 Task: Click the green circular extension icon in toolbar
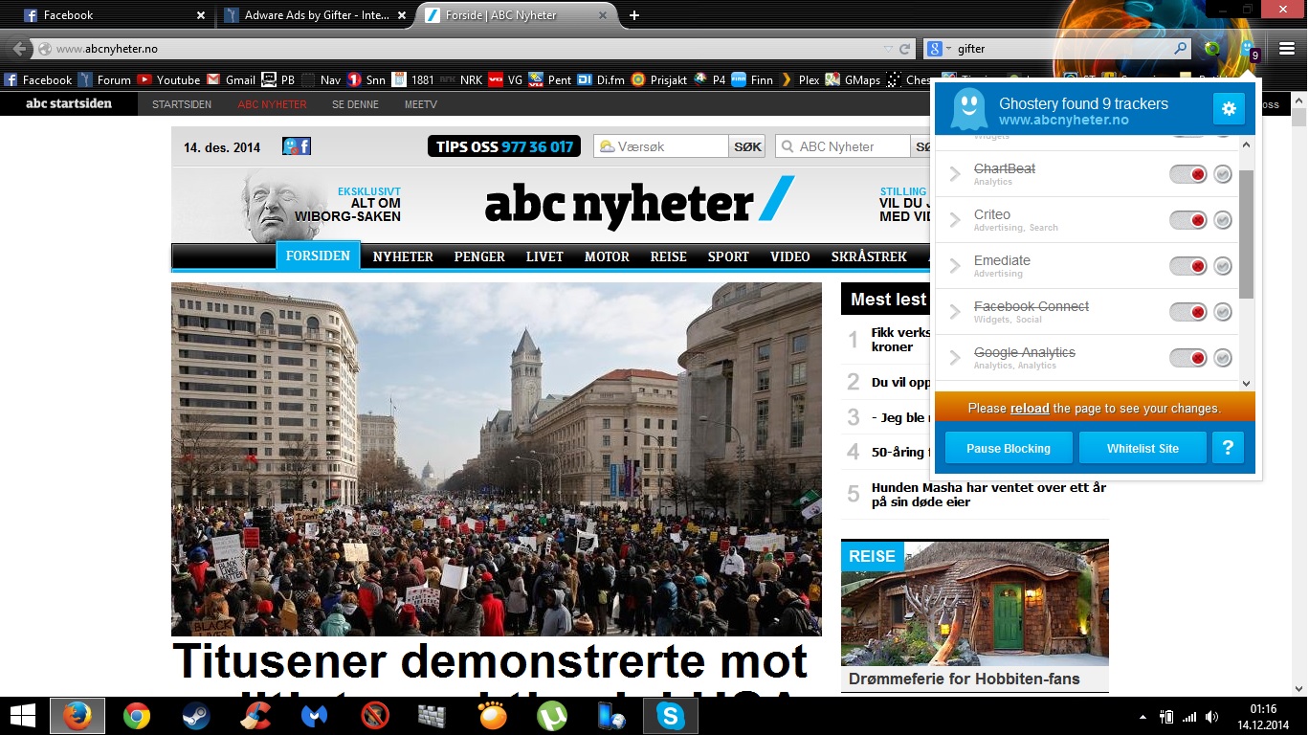point(1213,49)
